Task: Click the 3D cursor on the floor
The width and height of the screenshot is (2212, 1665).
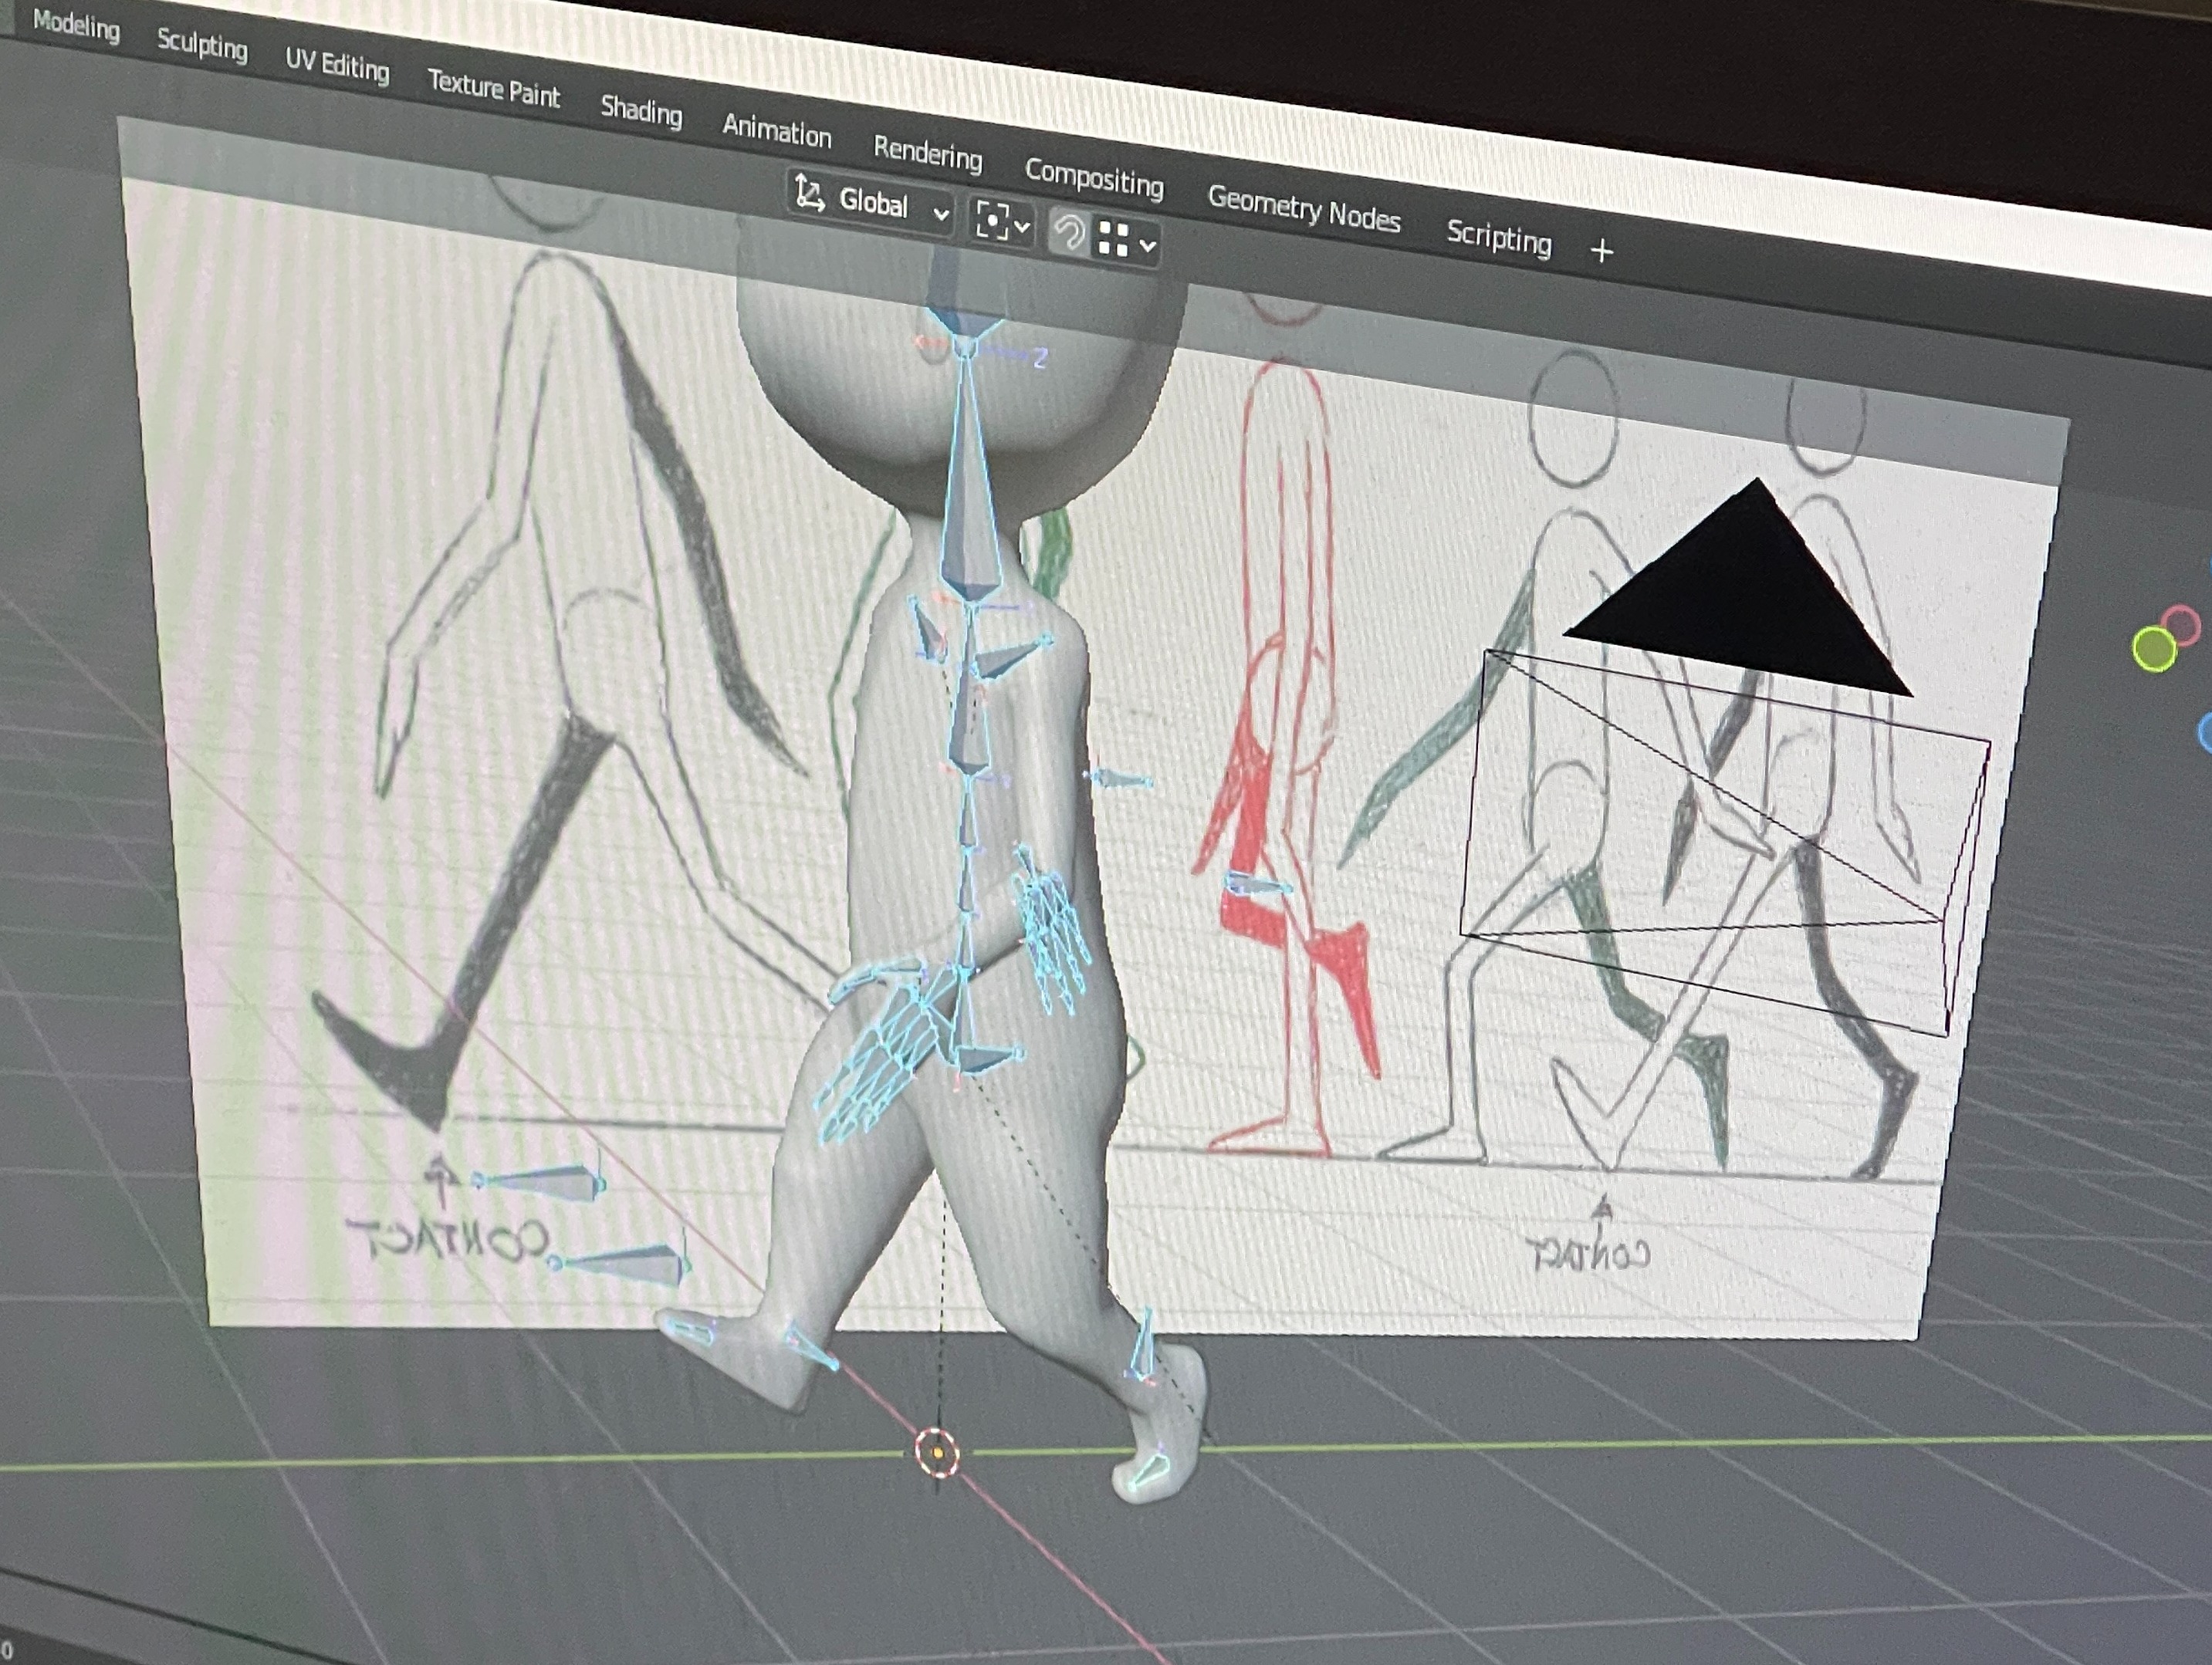Action: (937, 1451)
